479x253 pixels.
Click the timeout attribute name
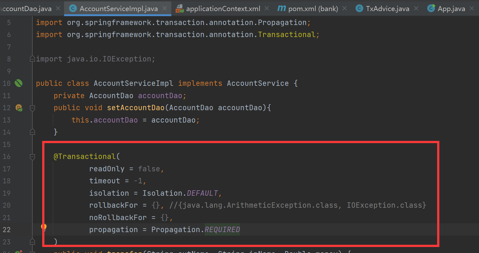tap(105, 181)
